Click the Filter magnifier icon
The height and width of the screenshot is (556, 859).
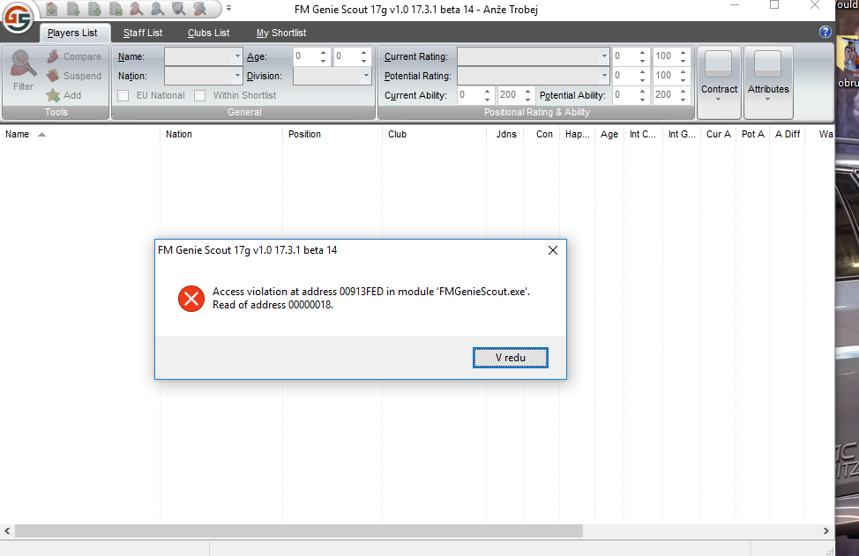click(x=23, y=69)
